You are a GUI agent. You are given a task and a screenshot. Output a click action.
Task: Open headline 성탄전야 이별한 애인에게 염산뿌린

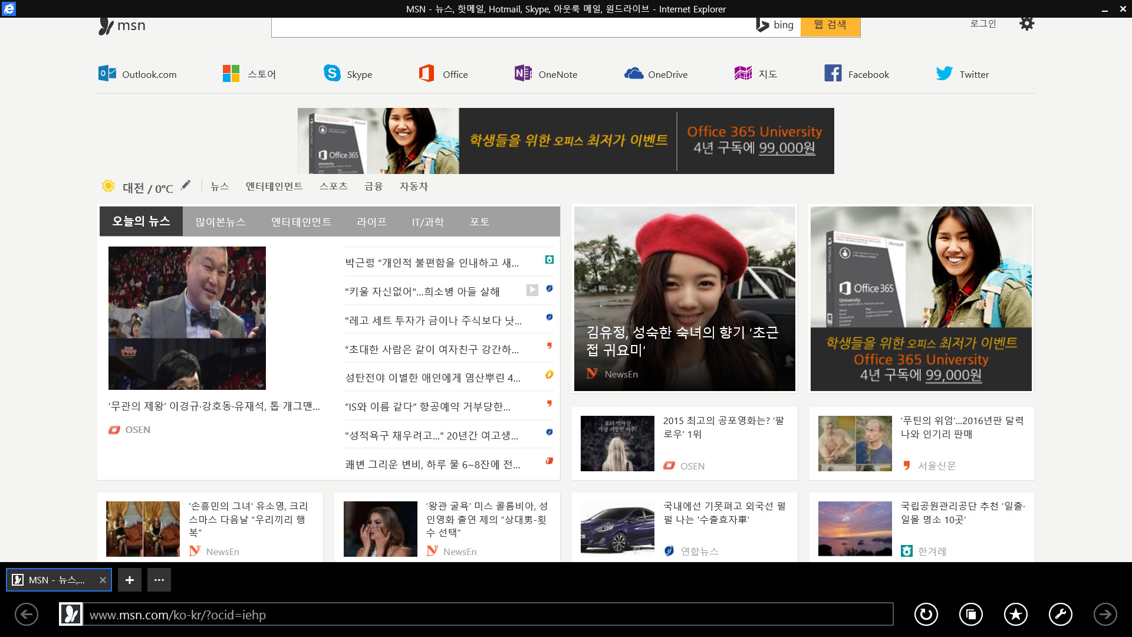tap(433, 377)
